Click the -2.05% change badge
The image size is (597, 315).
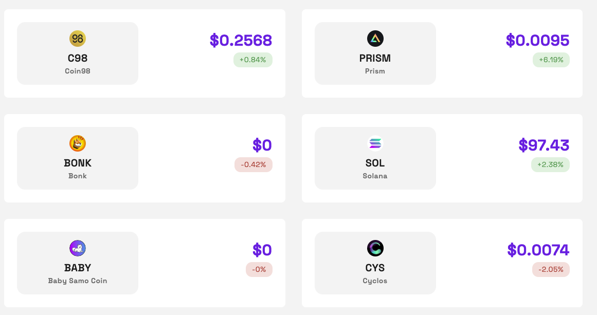[551, 269]
